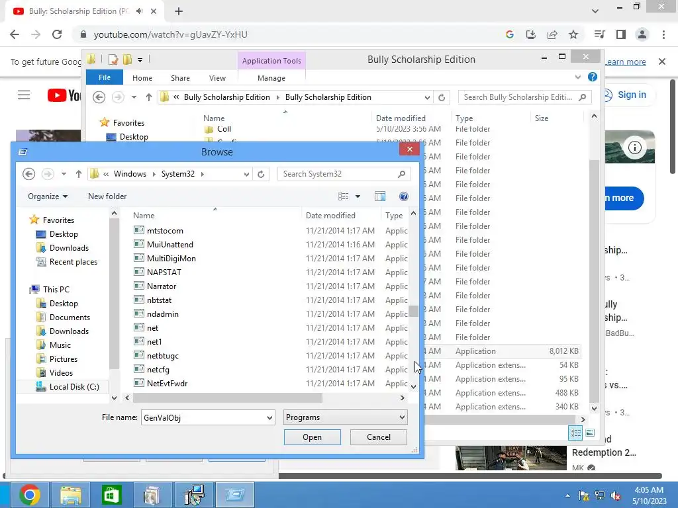Image resolution: width=678 pixels, height=508 pixels.
Task: Click the File name input field
Action: click(203, 418)
